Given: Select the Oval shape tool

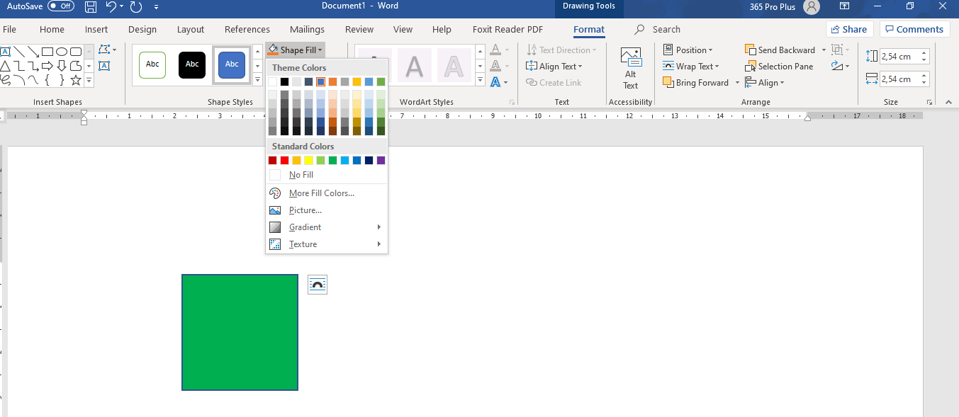Looking at the screenshot, I should click(62, 52).
